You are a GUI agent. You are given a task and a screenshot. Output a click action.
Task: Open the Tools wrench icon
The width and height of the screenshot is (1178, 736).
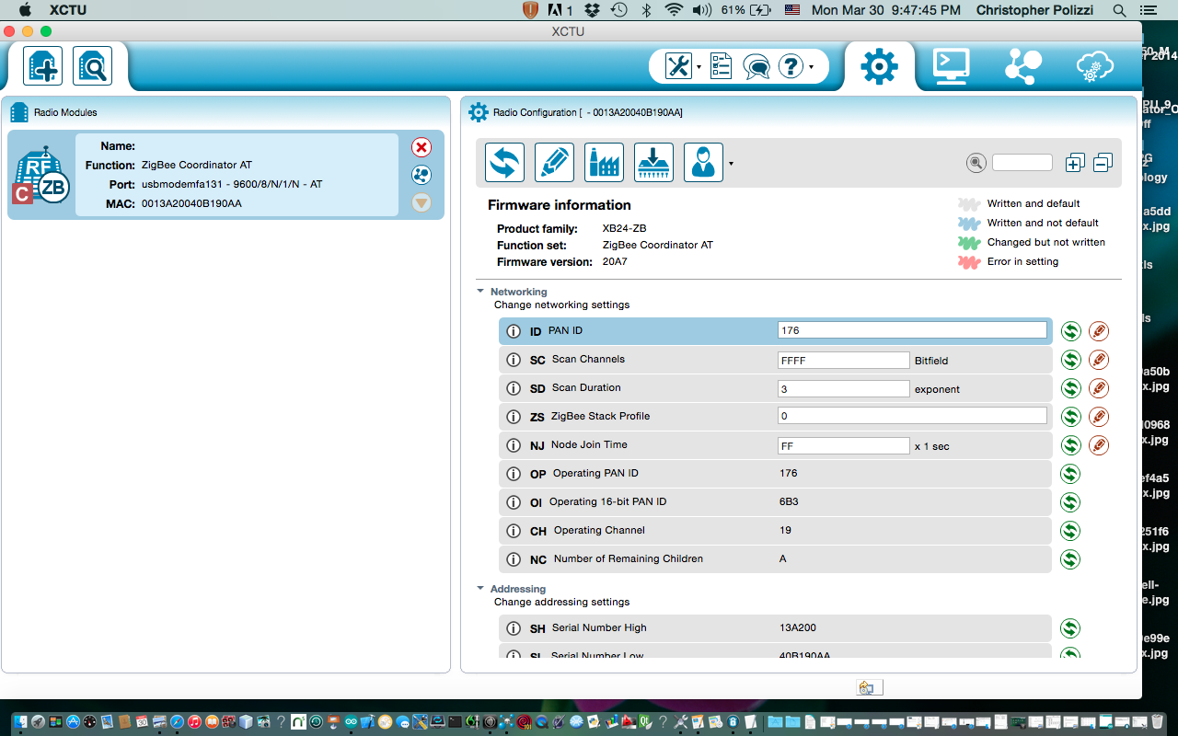678,66
